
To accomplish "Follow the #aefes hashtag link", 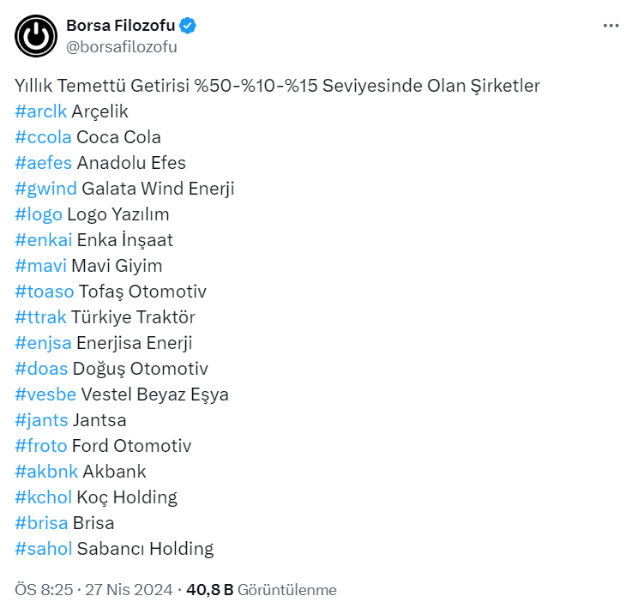I will tap(43, 163).
